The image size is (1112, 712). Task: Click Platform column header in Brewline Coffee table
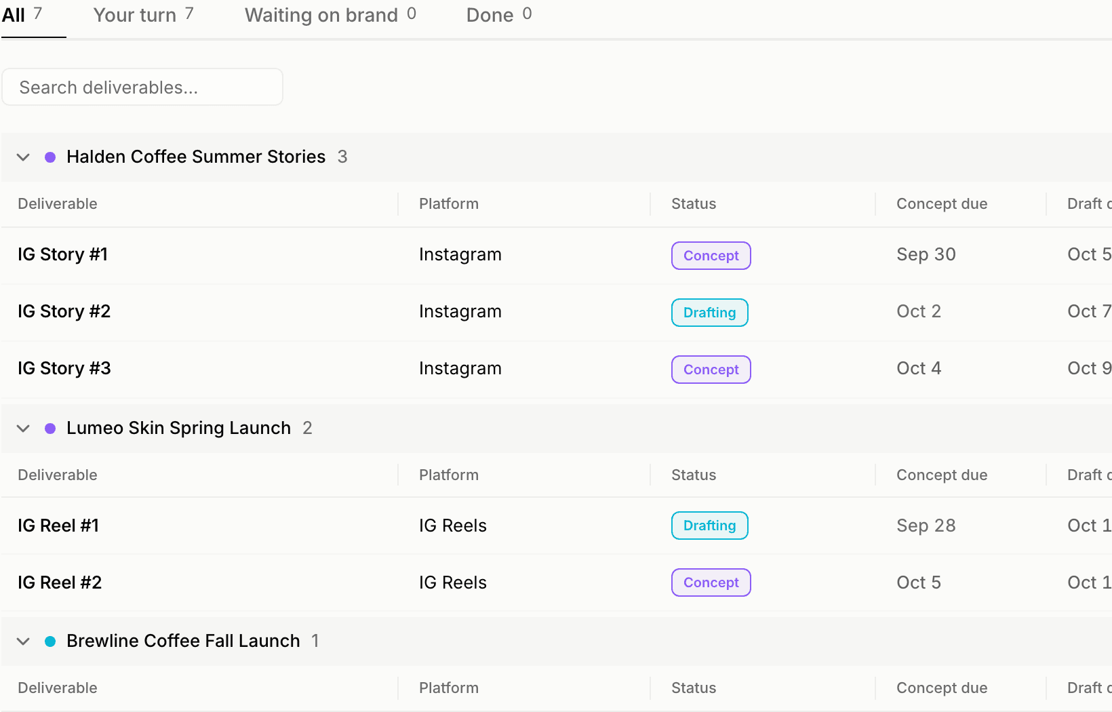tap(449, 688)
